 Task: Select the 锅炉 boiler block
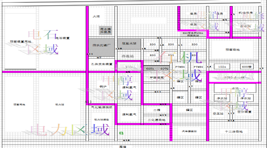[103, 86]
